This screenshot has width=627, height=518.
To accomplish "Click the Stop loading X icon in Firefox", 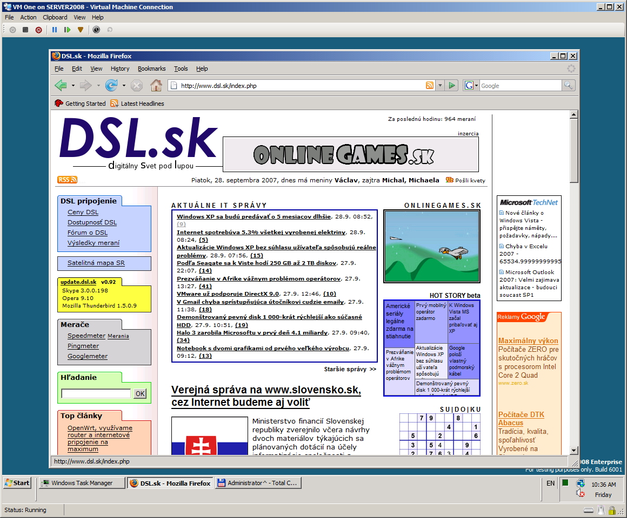I will click(137, 85).
